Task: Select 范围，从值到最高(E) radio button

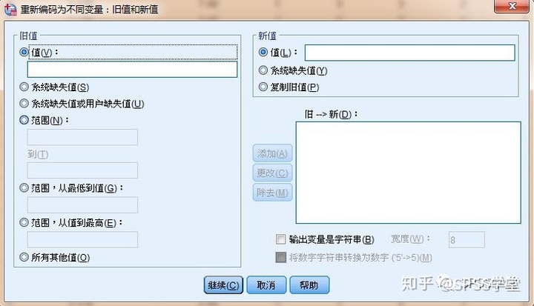Action: 24,222
